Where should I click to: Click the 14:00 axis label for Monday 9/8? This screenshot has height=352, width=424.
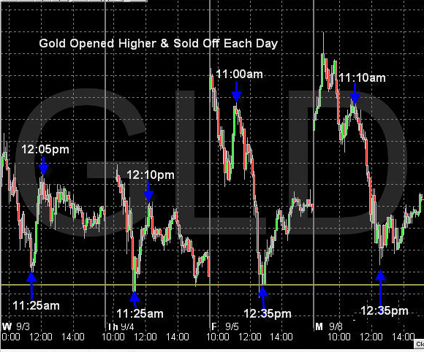404,337
